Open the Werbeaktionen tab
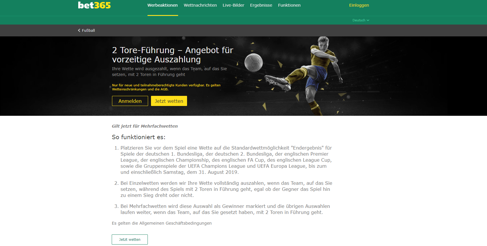 click(163, 5)
